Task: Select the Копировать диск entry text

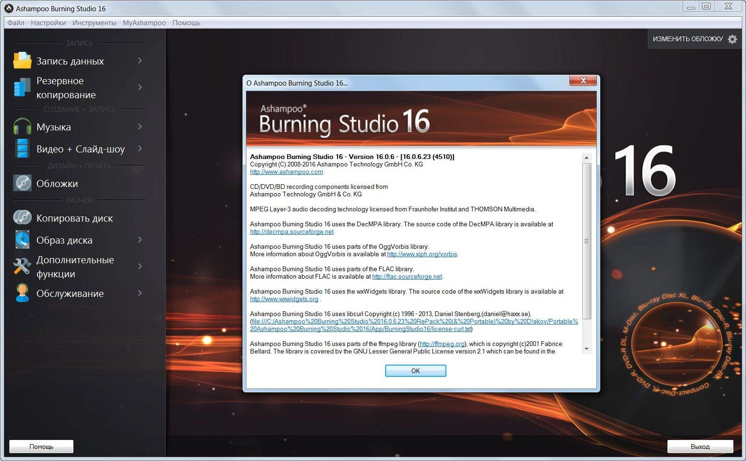Action: point(75,218)
